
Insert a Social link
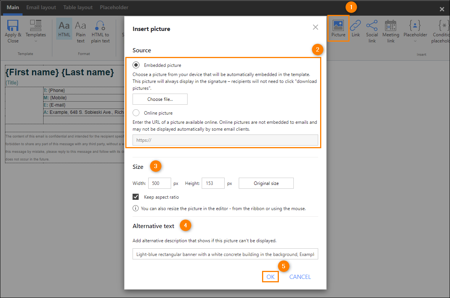[372, 31]
